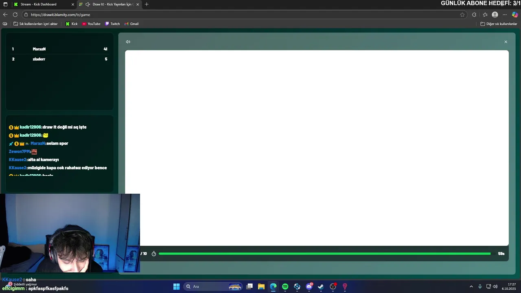Open browser extensions icon
The height and width of the screenshot is (293, 521).
coord(474,15)
